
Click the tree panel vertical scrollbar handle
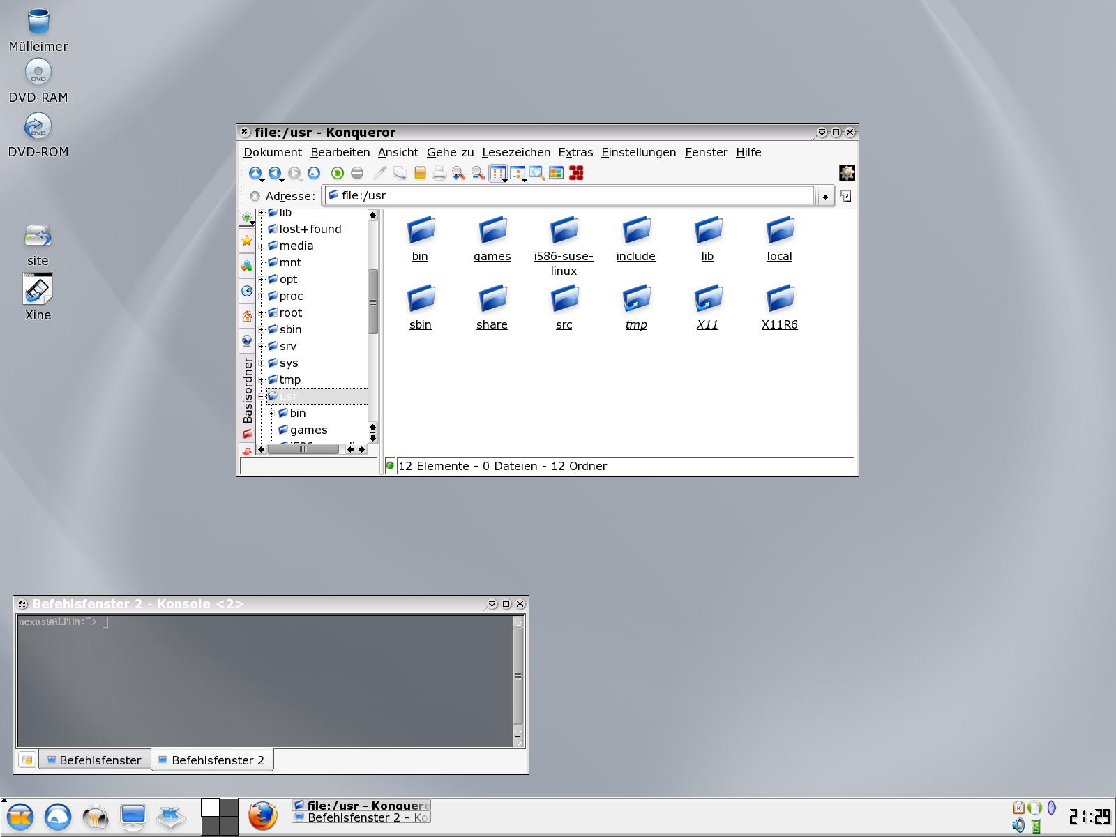coord(373,301)
